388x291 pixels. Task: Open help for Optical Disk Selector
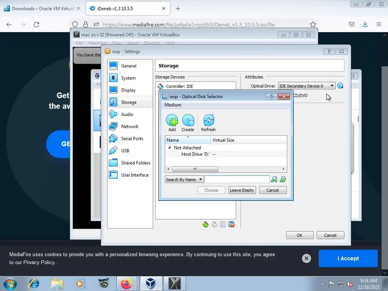click(x=271, y=97)
